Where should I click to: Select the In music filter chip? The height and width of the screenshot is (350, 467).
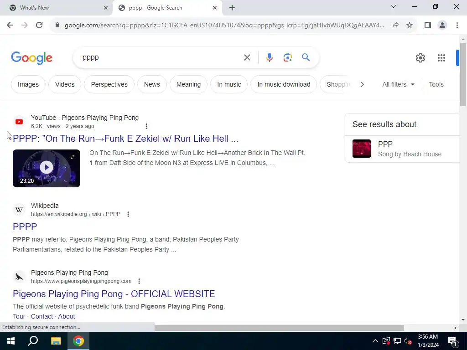[229, 84]
